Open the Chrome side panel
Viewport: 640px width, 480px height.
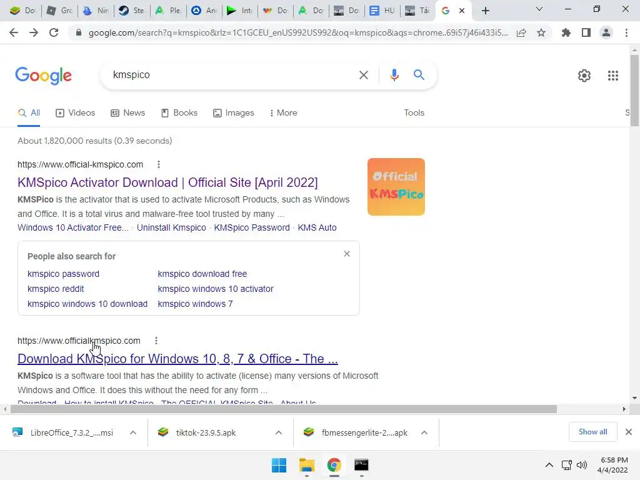pos(586,32)
